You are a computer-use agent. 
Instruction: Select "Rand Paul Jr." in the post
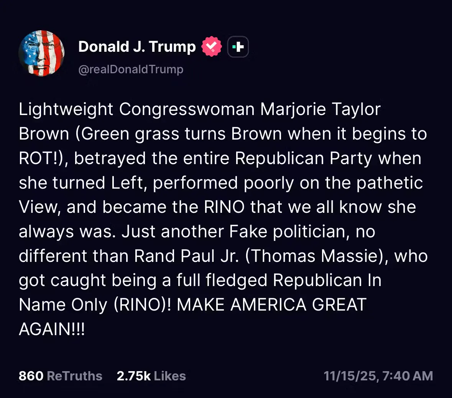pyautogui.click(x=187, y=256)
